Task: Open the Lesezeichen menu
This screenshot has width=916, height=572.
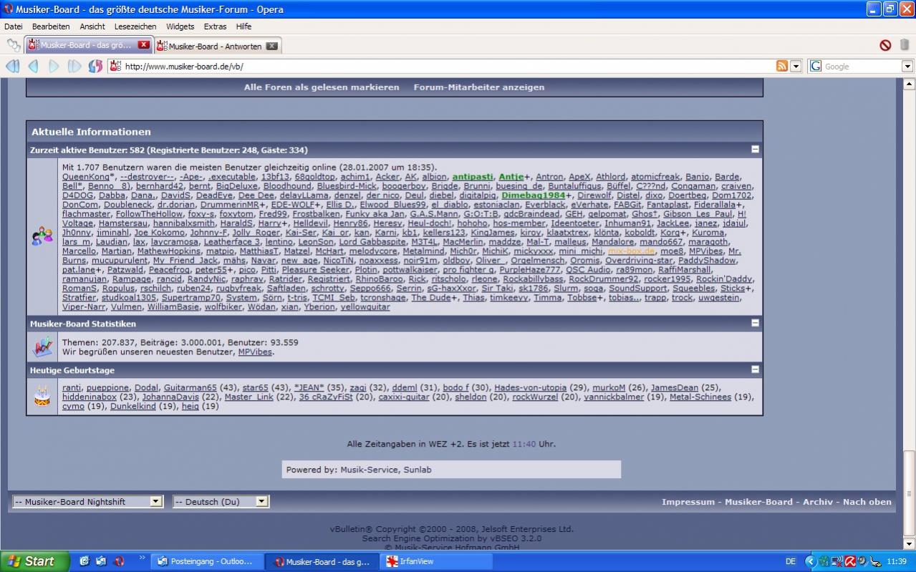Action: [135, 26]
